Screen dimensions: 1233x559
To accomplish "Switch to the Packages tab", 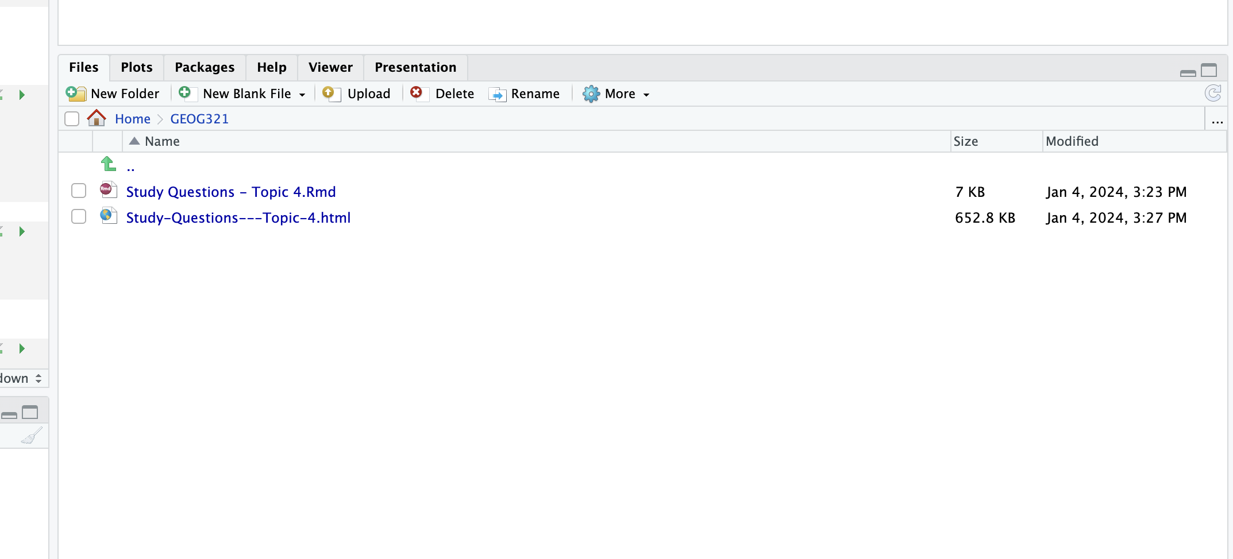I will [x=205, y=67].
